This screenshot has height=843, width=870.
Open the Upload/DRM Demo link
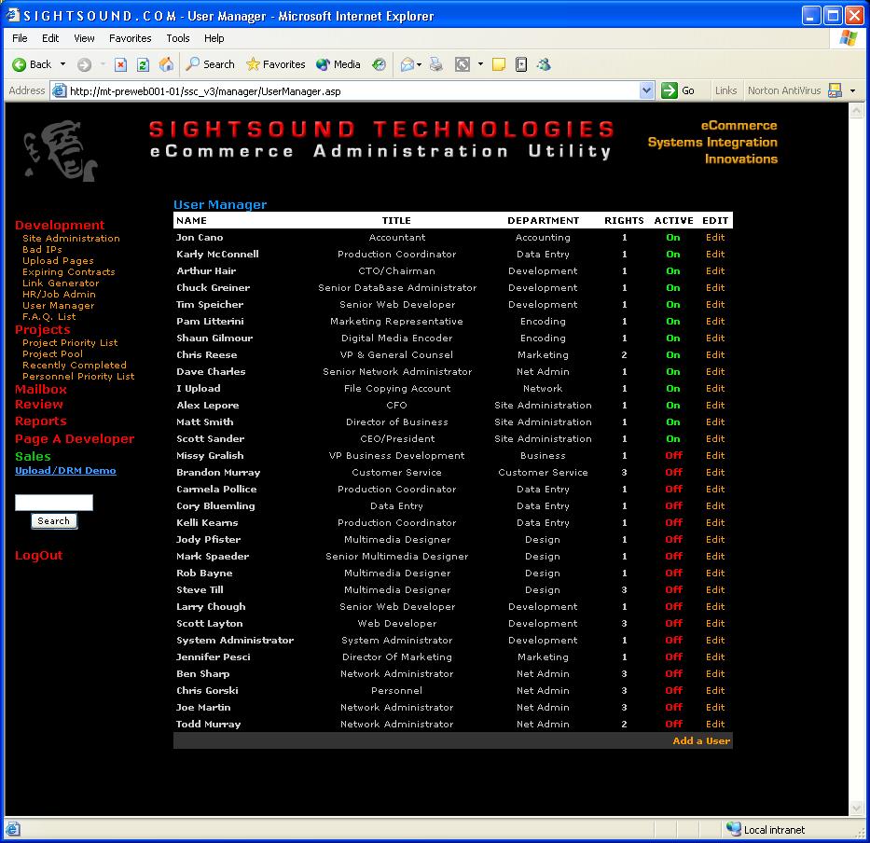65,471
